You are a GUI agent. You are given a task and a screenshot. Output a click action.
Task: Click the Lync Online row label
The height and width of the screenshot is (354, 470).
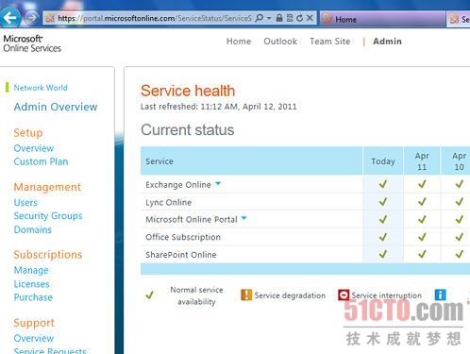tap(168, 202)
